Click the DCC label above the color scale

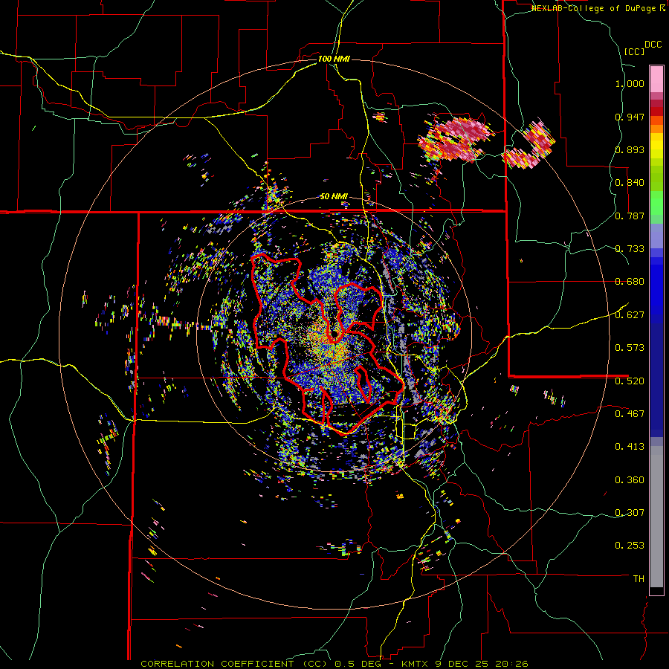point(653,45)
